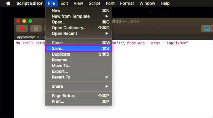Click the red Record script button
The height and width of the screenshot is (118, 213).
click(22, 29)
